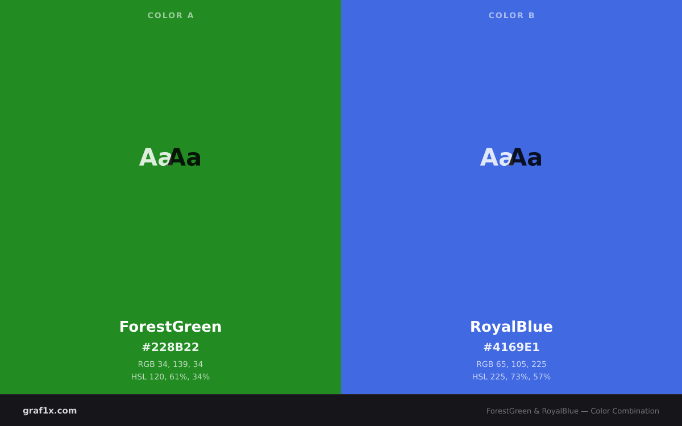
Task: Click the RoyalBlue color swatch panel
Action: pyautogui.click(x=511, y=197)
